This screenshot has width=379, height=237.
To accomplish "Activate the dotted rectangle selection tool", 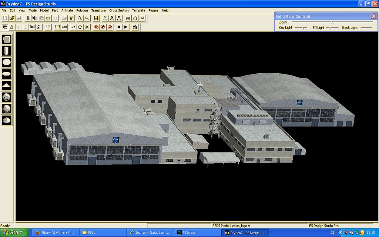I will click(x=57, y=27).
